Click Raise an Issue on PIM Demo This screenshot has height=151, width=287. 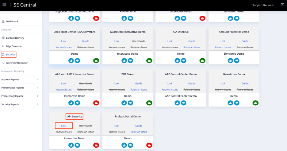(x=139, y=89)
